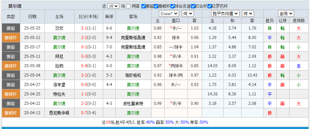Click the 波杜基林特 away team link
This screenshot has width=310, height=129.
(133, 103)
